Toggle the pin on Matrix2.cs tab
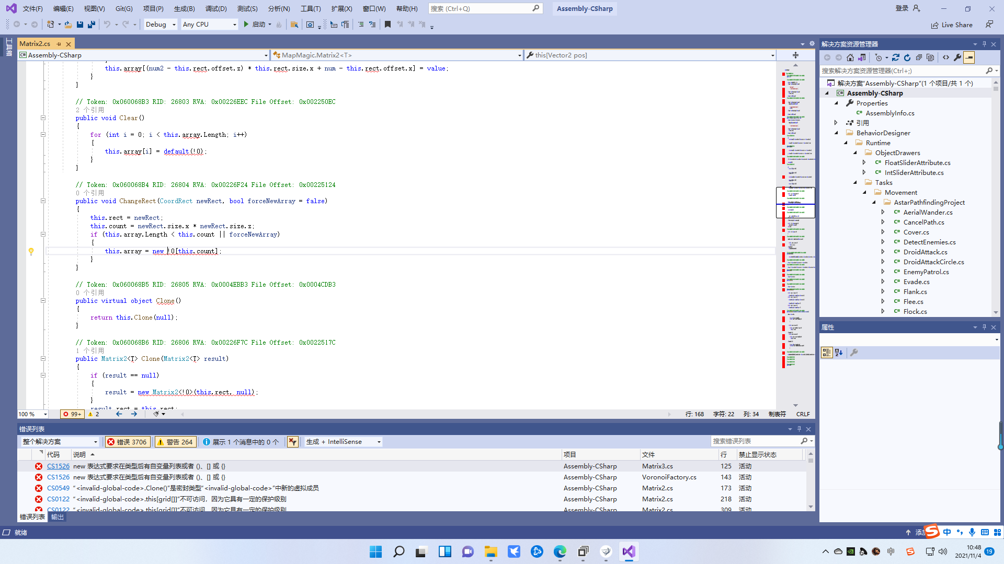 [x=59, y=44]
